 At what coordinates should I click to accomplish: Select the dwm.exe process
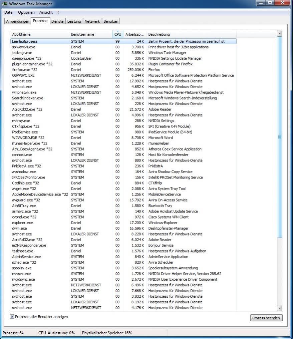[123, 228]
